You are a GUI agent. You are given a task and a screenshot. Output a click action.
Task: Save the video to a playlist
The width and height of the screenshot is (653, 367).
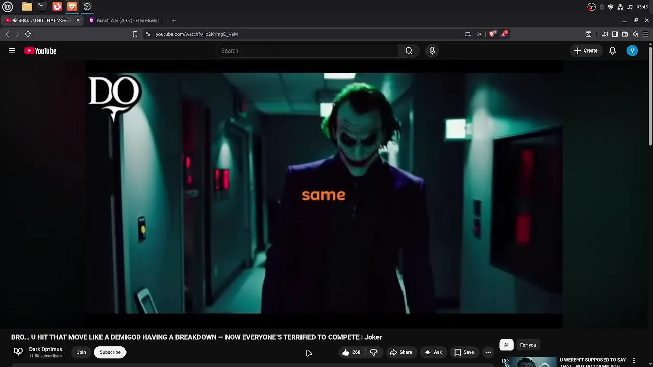[x=464, y=352]
